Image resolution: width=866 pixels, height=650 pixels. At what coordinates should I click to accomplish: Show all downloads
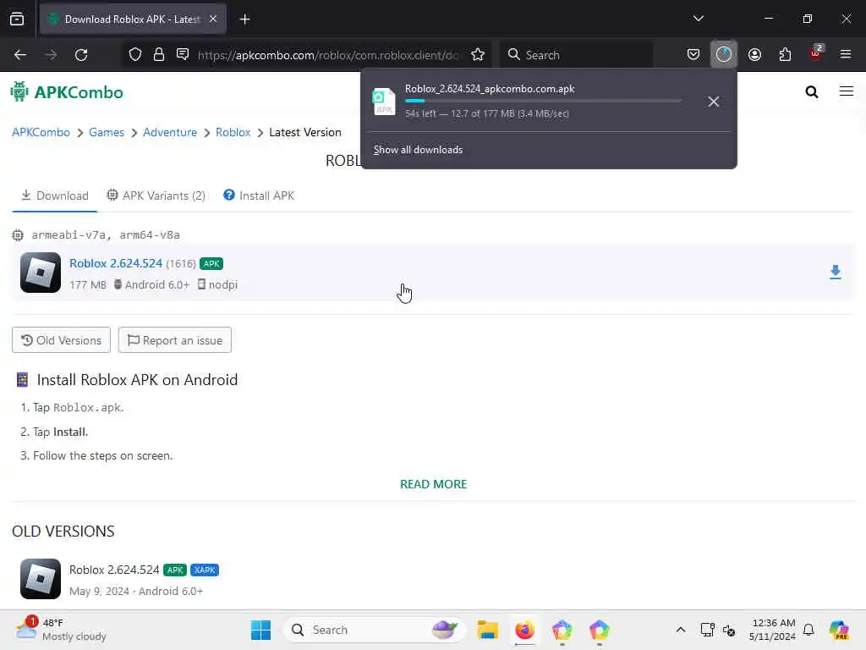(x=418, y=150)
